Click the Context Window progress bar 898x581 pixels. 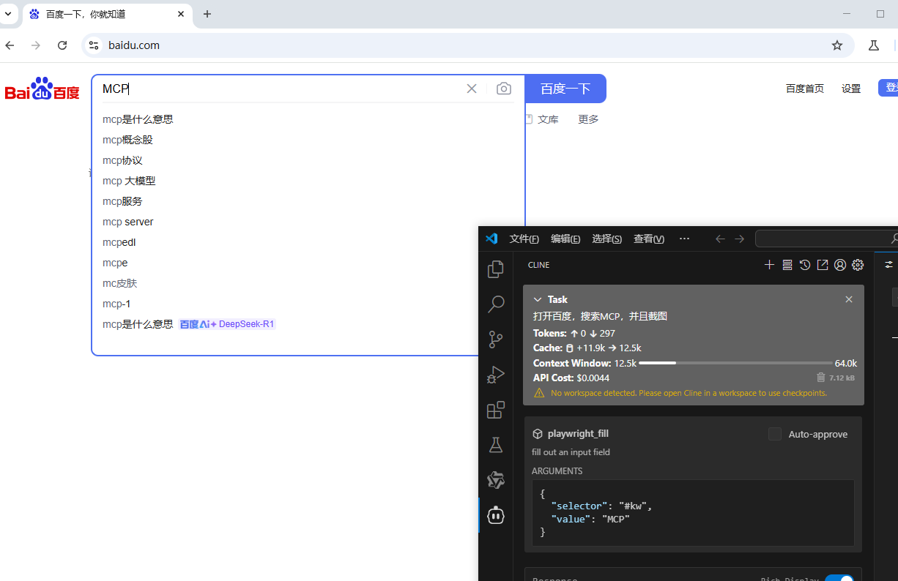[x=735, y=363]
